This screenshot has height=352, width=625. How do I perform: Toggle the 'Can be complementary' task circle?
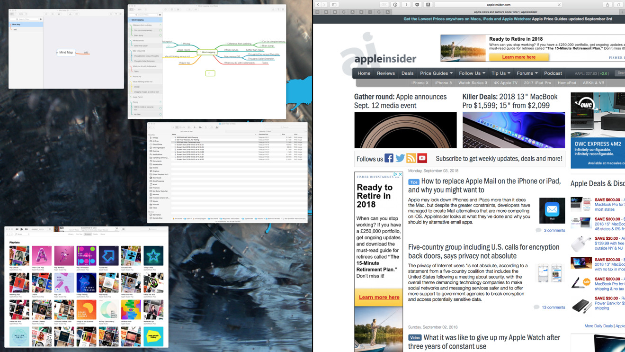pyautogui.click(x=160, y=30)
